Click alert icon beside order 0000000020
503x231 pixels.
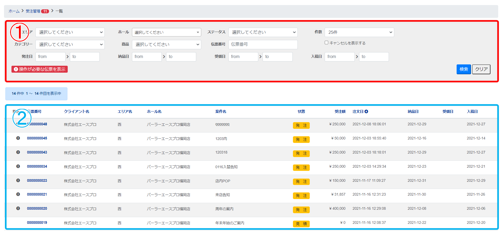click(18, 208)
